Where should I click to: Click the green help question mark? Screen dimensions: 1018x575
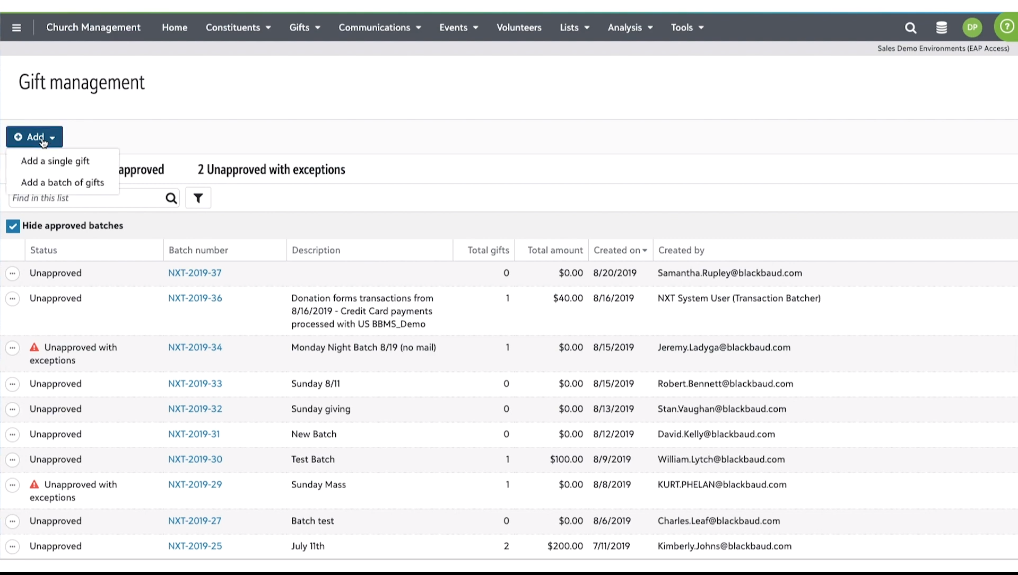point(1006,27)
